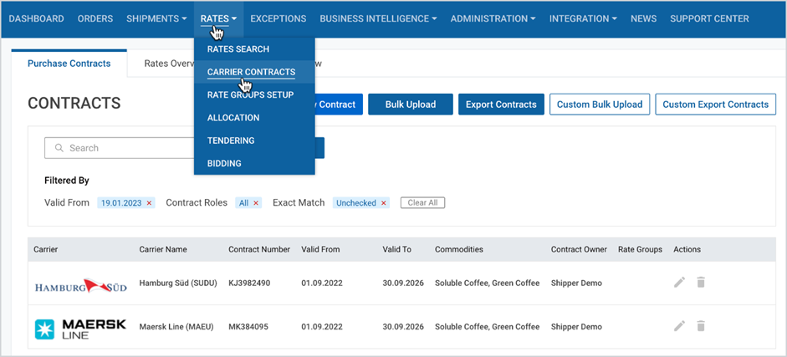Viewport: 787px width, 357px height.
Task: Sort by the Contract Number column header
Action: click(259, 249)
